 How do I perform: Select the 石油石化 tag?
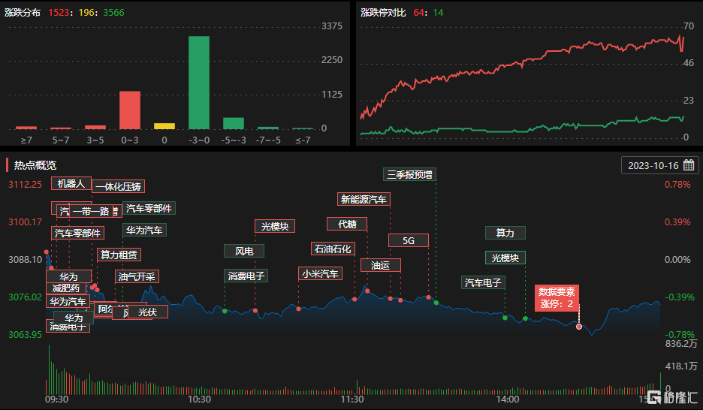coord(333,249)
